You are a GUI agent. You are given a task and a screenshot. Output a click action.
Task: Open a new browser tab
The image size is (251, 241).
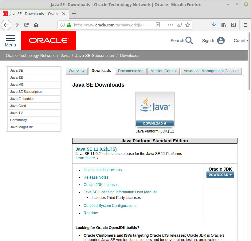coord(74,14)
